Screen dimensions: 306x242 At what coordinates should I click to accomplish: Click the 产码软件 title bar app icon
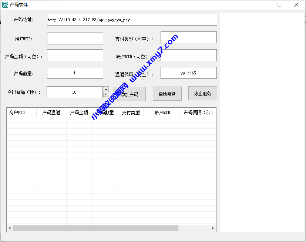point(5,5)
